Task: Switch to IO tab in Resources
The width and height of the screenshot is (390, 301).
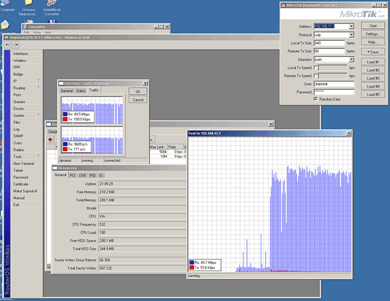Action: (101, 176)
